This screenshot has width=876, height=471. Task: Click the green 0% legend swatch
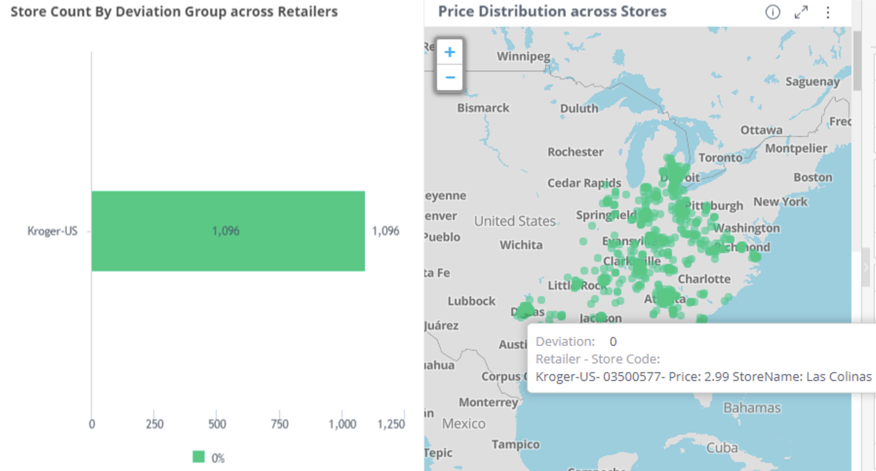198,457
